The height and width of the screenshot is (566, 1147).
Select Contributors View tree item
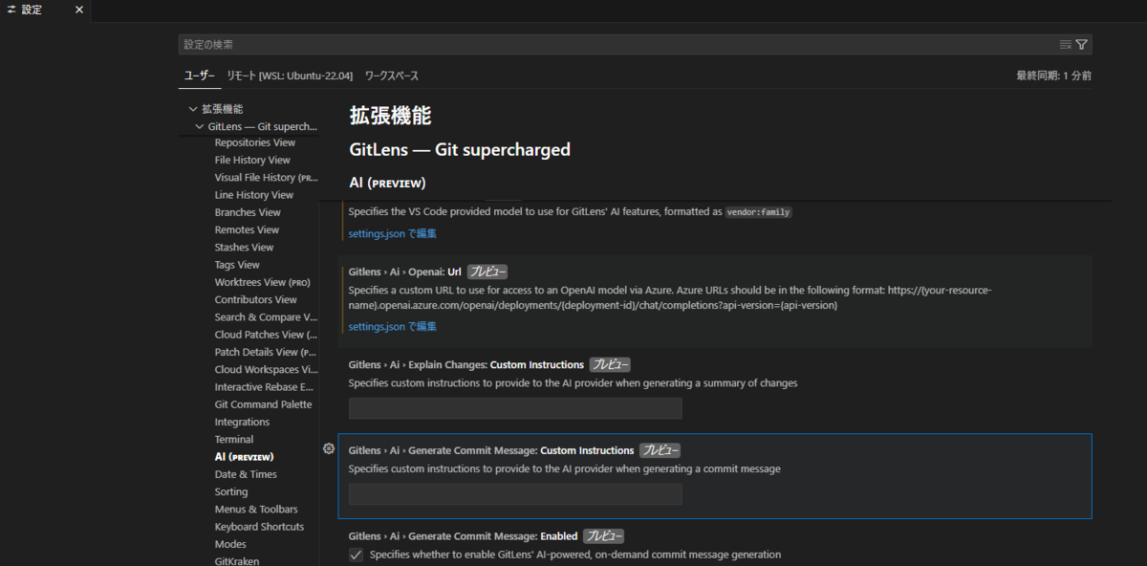[256, 299]
